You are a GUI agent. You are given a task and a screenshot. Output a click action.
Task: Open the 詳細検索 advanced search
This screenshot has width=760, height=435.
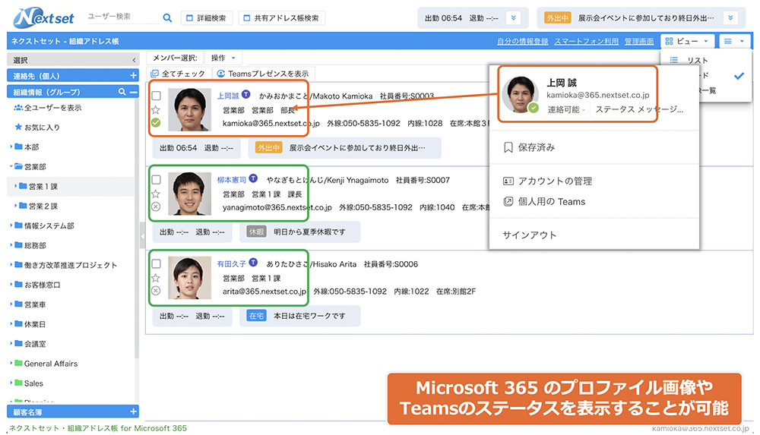(207, 18)
